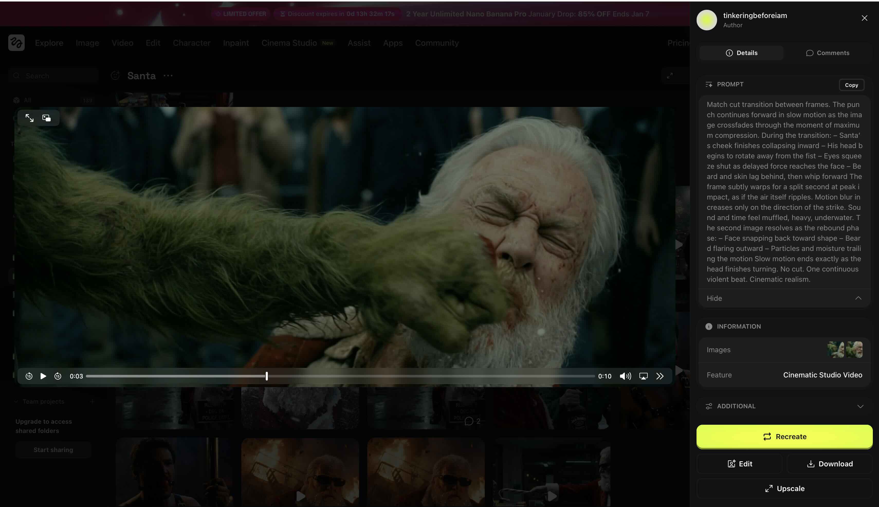Skip forward 15 seconds icon
The image size is (879, 507).
pos(58,376)
